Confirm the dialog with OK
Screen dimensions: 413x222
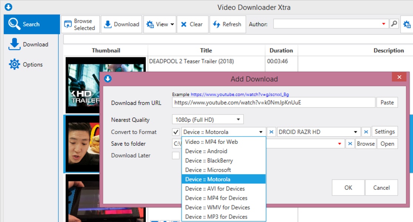(348, 188)
